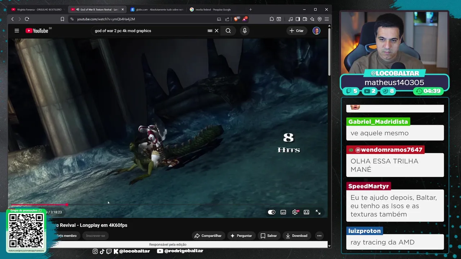Bookmark this page with the bookmark icon
This screenshot has height=259, width=461.
[62, 19]
